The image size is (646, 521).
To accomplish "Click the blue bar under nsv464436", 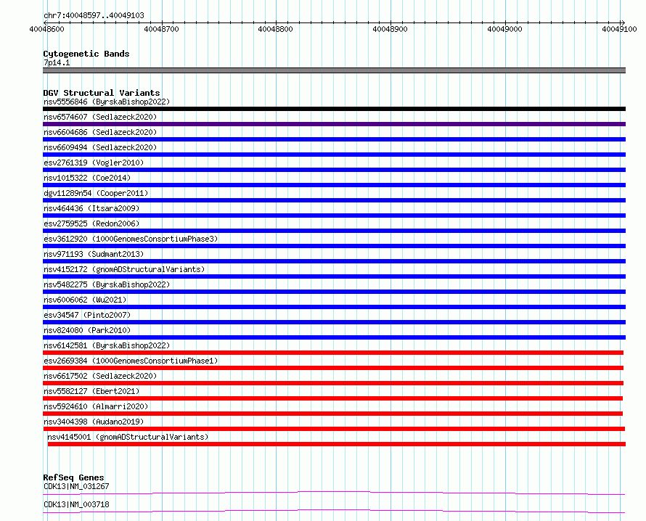I will [x=334, y=216].
